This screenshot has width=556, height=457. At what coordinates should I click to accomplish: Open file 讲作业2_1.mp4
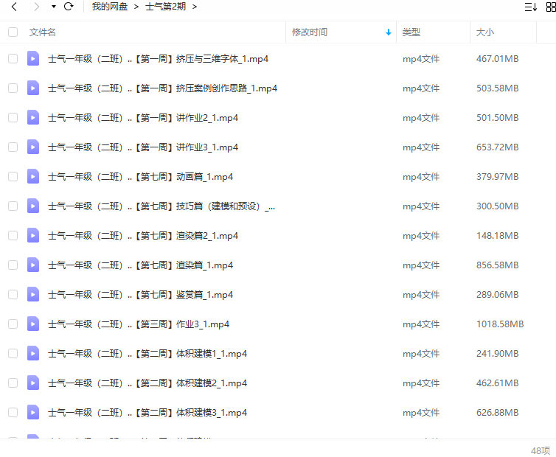143,117
